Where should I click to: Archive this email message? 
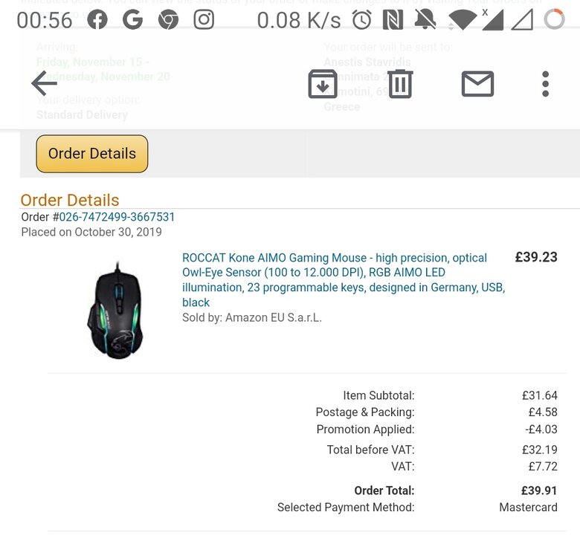tap(323, 84)
